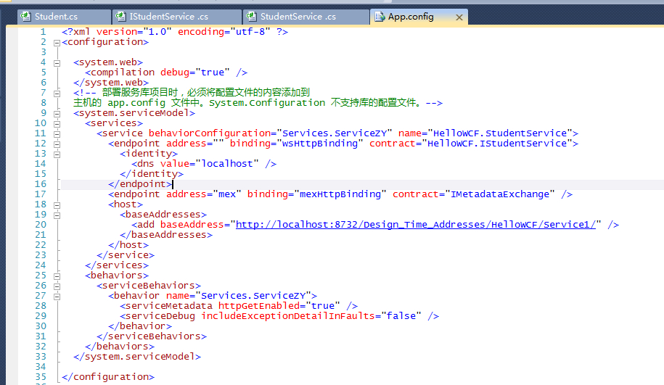Click the Student.cs file icon

tap(25, 17)
